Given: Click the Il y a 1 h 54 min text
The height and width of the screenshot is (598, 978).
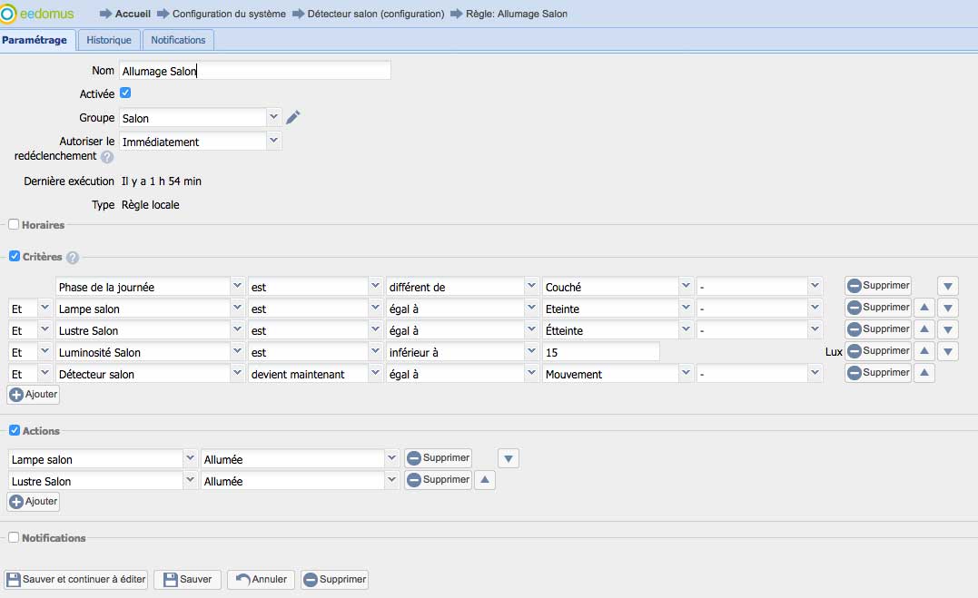Looking at the screenshot, I should pos(162,181).
